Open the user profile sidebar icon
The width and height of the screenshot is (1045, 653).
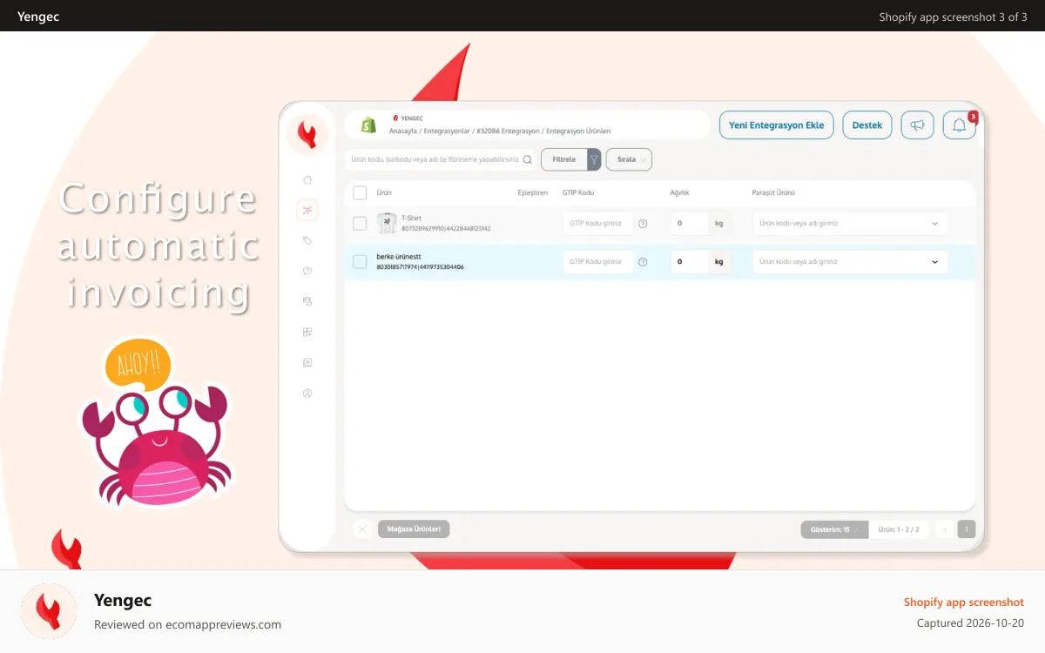coord(307,394)
